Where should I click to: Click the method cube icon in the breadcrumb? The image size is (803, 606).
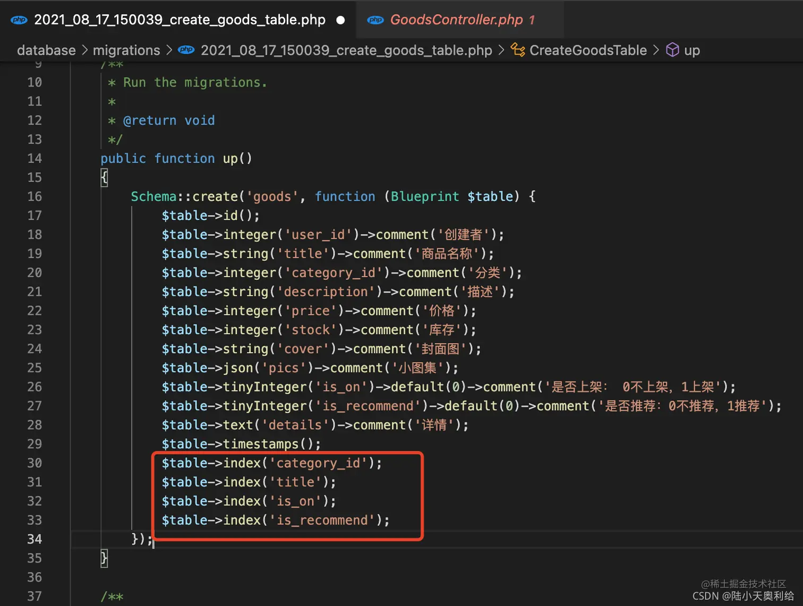click(672, 50)
